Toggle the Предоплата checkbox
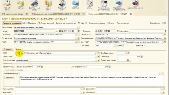This screenshot has width=169, height=95. tap(13, 67)
